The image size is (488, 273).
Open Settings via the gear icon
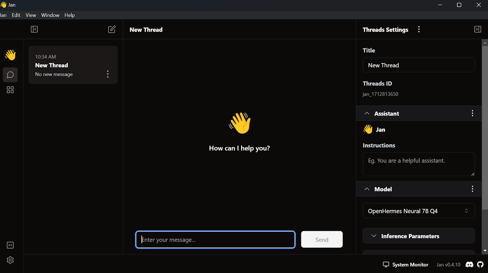click(10, 260)
